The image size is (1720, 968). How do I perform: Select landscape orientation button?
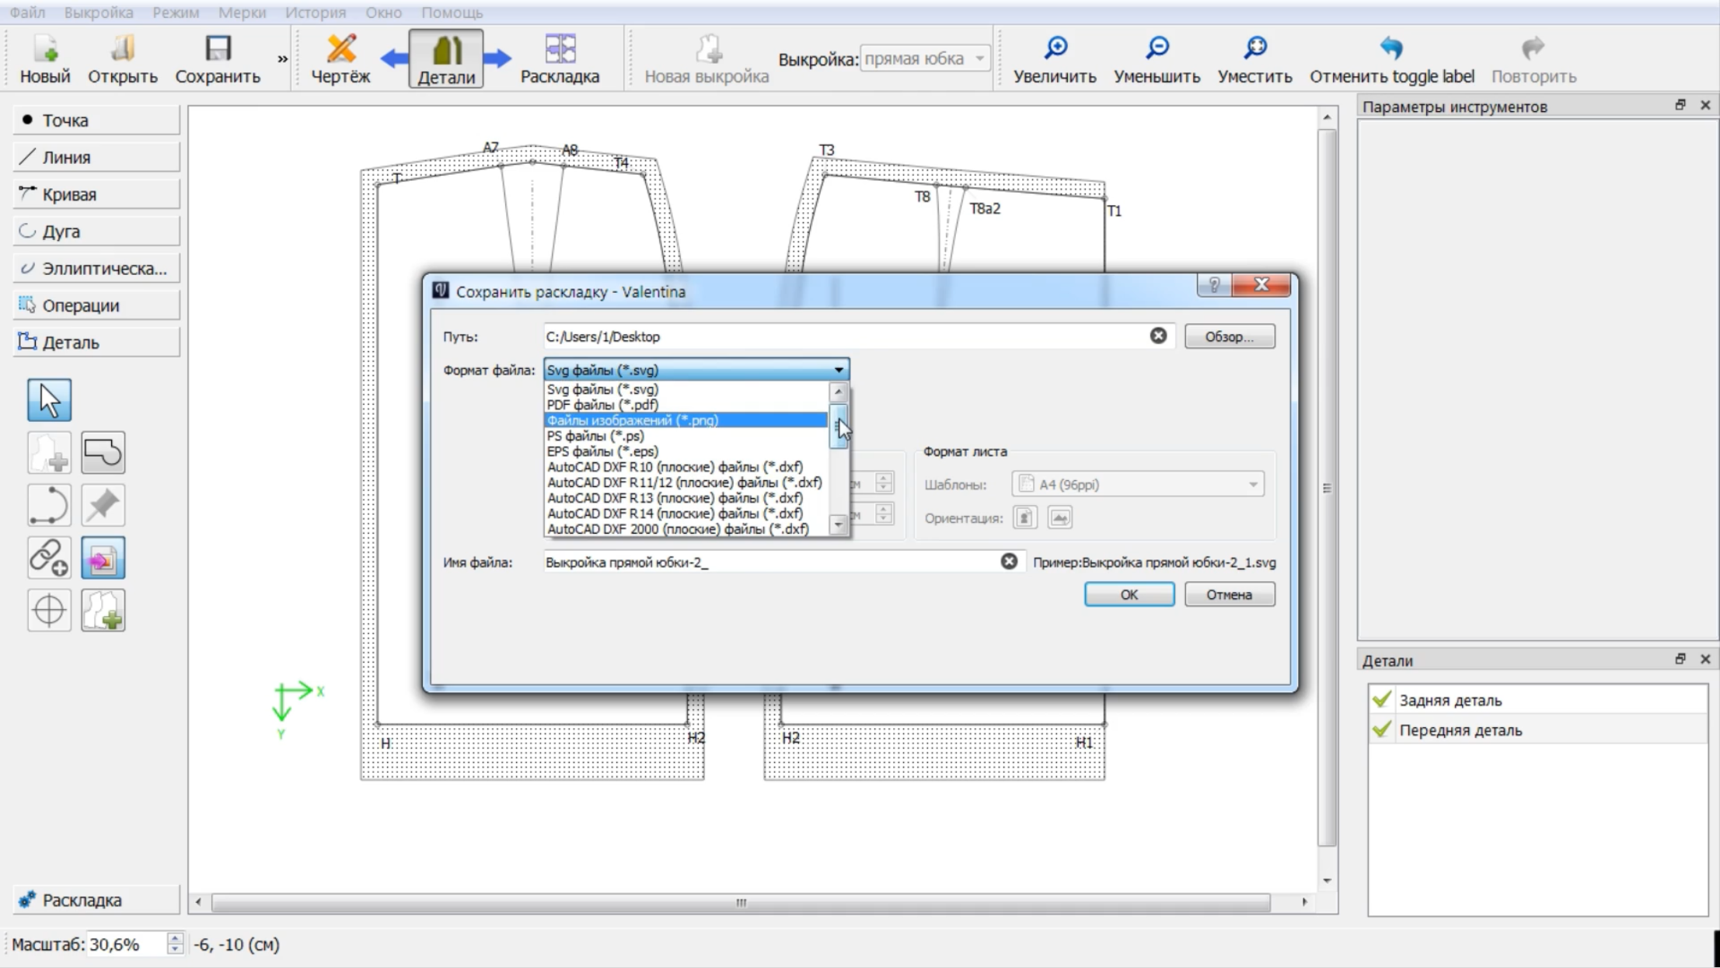click(1059, 517)
